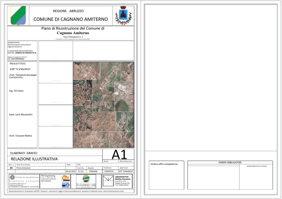The height and width of the screenshot is (199, 282).
Task: Click the Alessandro Lorè striped globe logo
Action: (86, 179)
